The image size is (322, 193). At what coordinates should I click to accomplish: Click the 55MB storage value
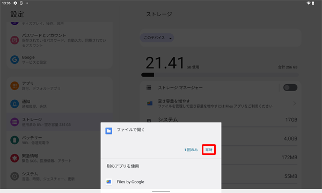point(291,176)
